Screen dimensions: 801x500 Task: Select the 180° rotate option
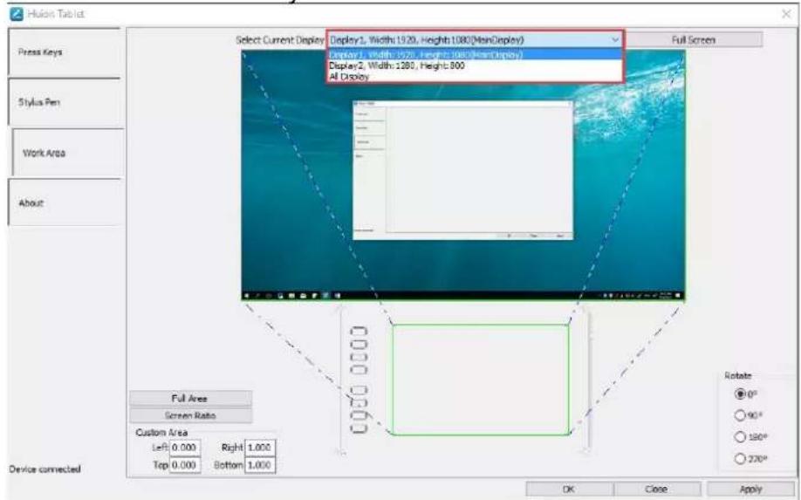click(740, 436)
